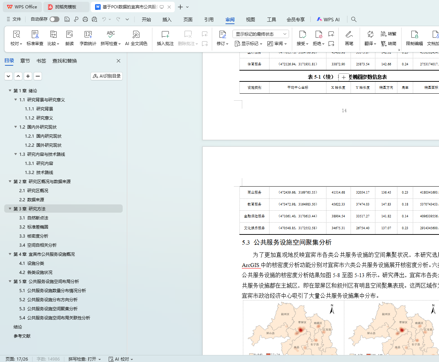Open the 拼写检查 dropdown in status bar
Image resolution: width=439 pixels, height=362 pixels.
click(85, 359)
